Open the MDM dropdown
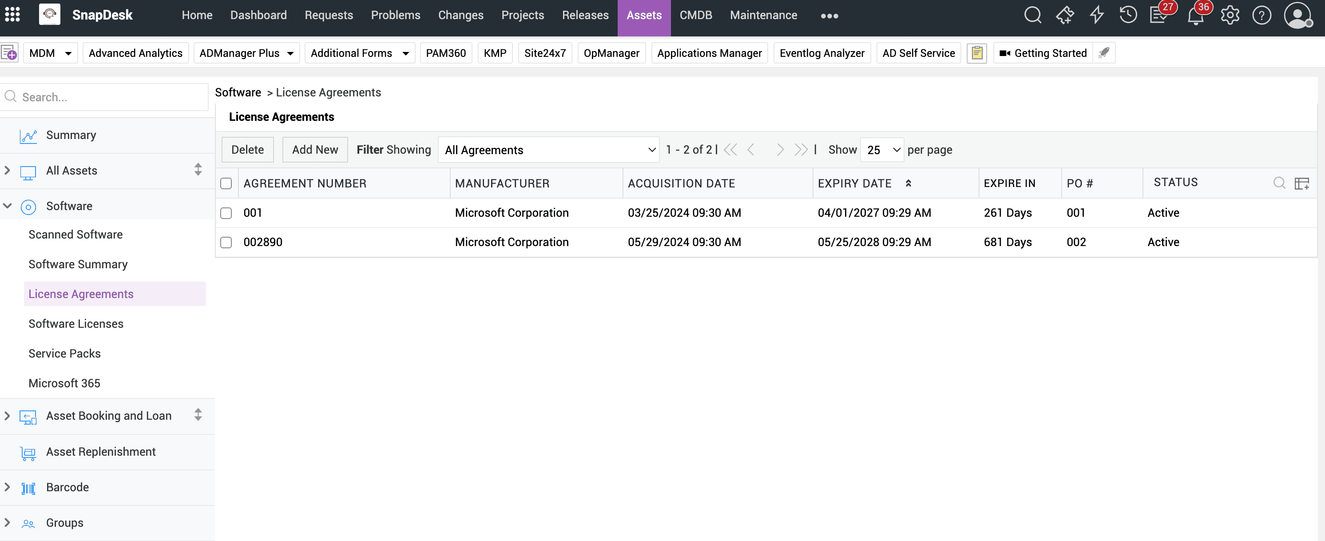 [51, 53]
